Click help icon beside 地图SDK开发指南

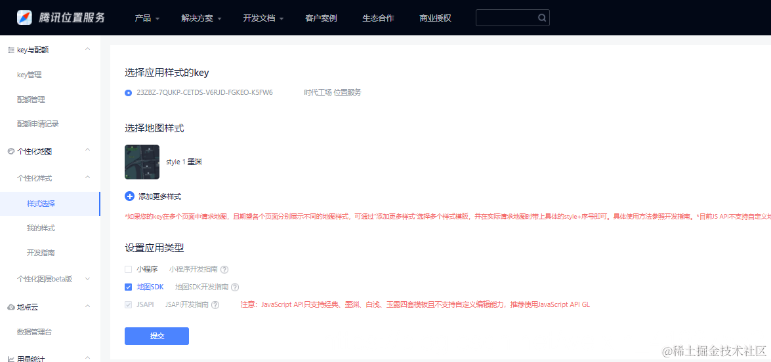pos(235,287)
